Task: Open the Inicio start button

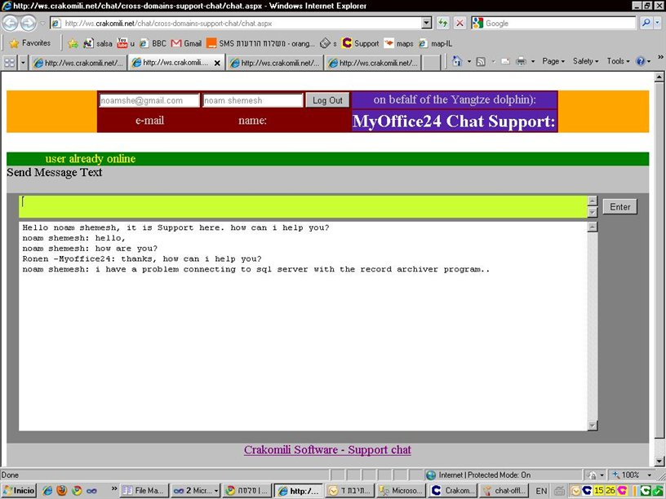Action: [x=19, y=491]
